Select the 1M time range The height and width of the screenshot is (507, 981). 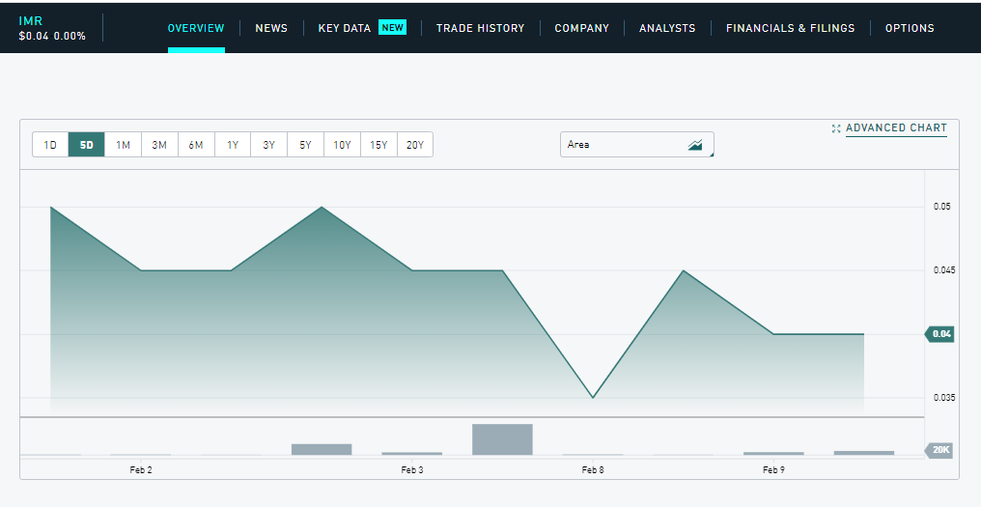tap(123, 145)
